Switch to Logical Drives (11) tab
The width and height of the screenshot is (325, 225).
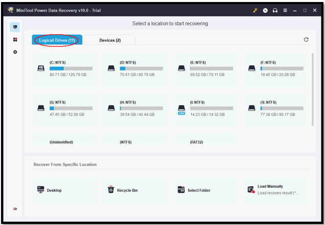57,40
